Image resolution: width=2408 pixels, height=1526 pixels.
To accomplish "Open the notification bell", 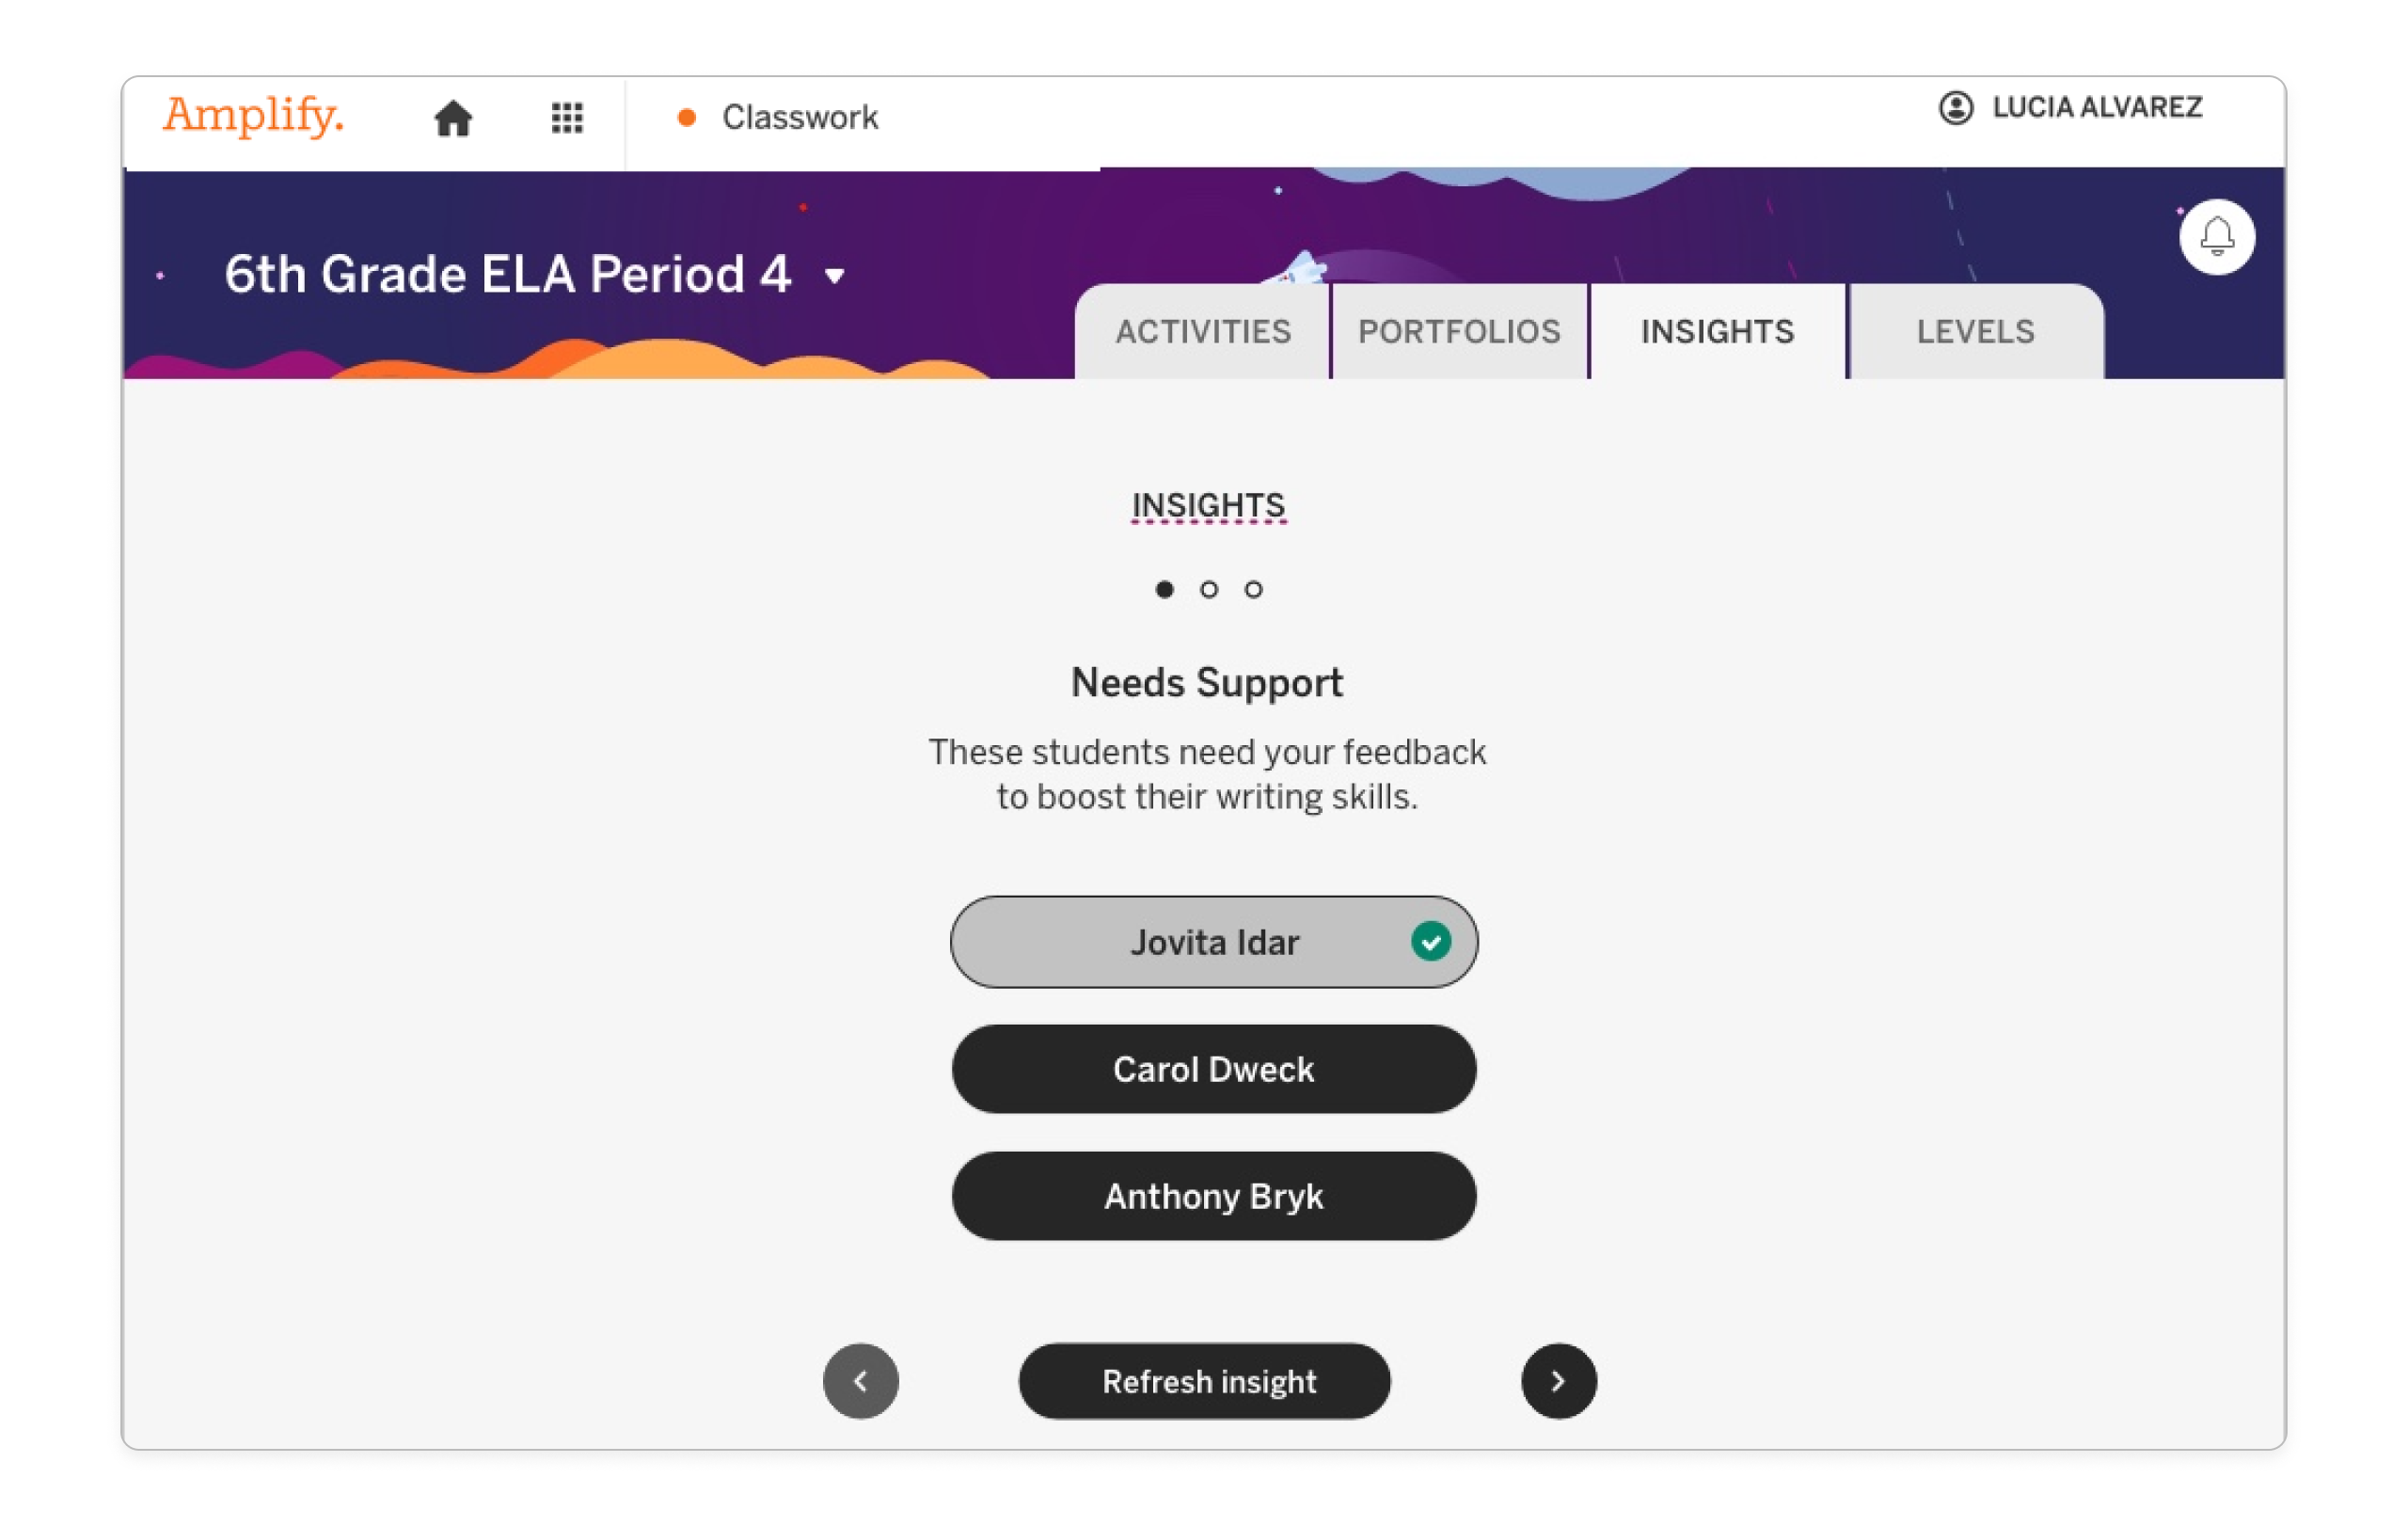I will (x=2216, y=237).
